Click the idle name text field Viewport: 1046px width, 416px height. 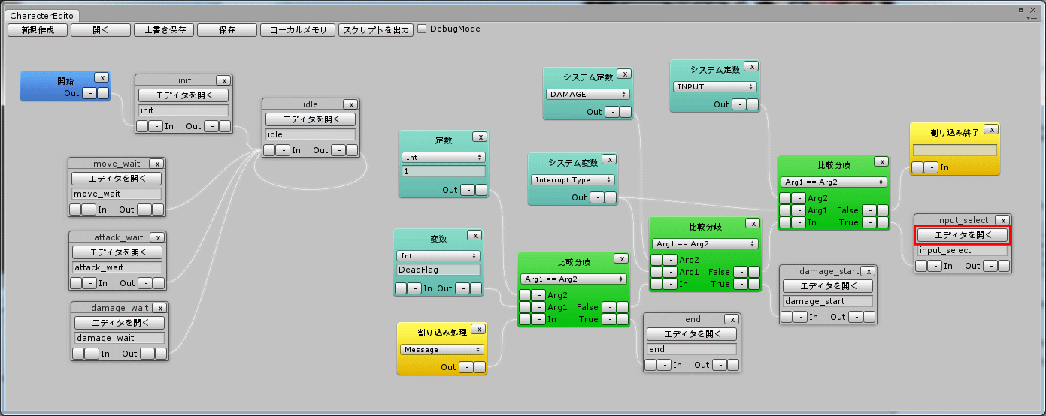(x=310, y=134)
